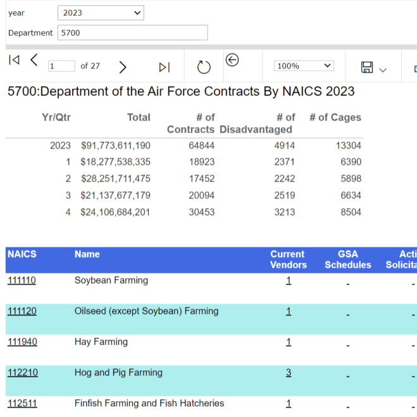
Task: Open Soybean Farming current vendors count
Action: [289, 280]
